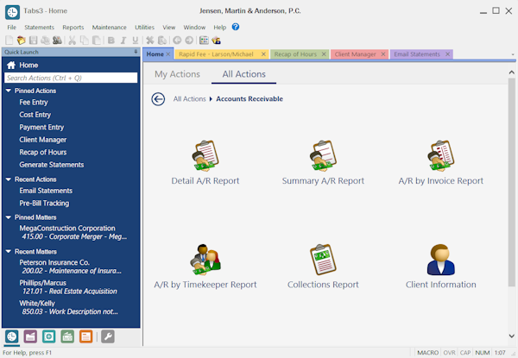Toggle Underline formatting in the toolbar
Viewport: 518px width, 358px height.
coord(136,41)
